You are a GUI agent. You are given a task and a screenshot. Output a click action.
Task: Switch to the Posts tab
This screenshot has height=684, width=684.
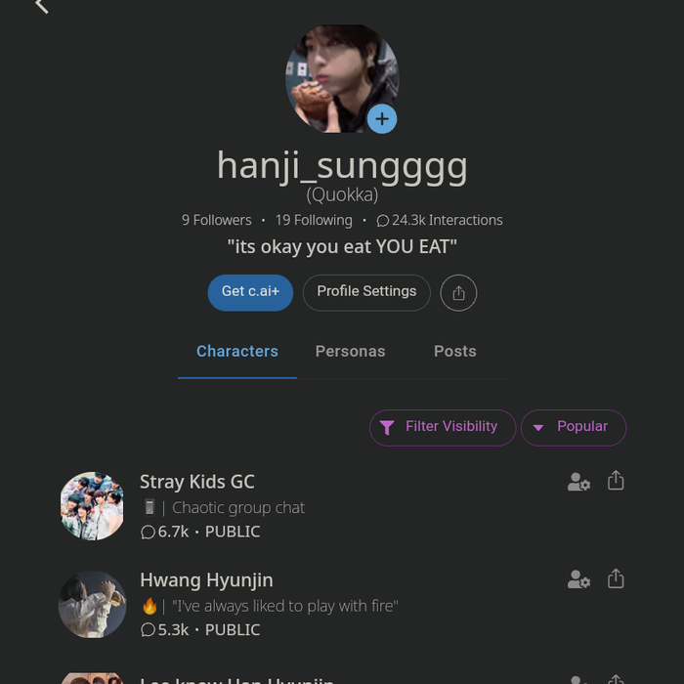click(x=455, y=351)
